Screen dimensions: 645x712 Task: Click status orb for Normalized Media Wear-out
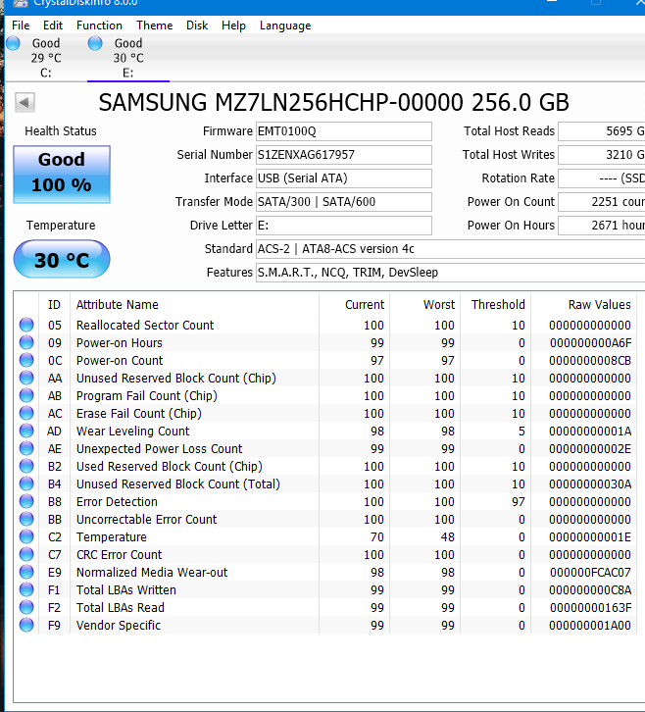[x=26, y=572]
